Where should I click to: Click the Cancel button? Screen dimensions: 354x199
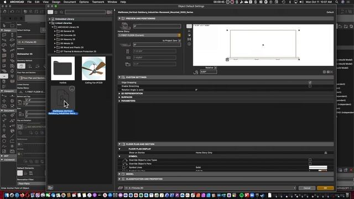coord(307,188)
